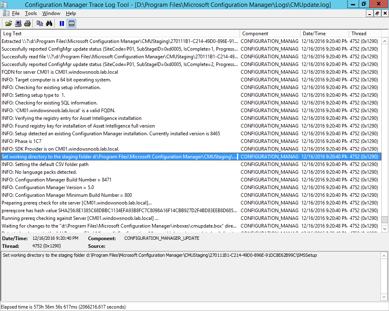Screen dimensions: 389x311
Task: Sort by the Component column header
Action: [x=270, y=34]
